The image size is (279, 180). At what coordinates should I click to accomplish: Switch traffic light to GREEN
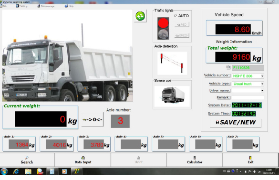coord(182,35)
